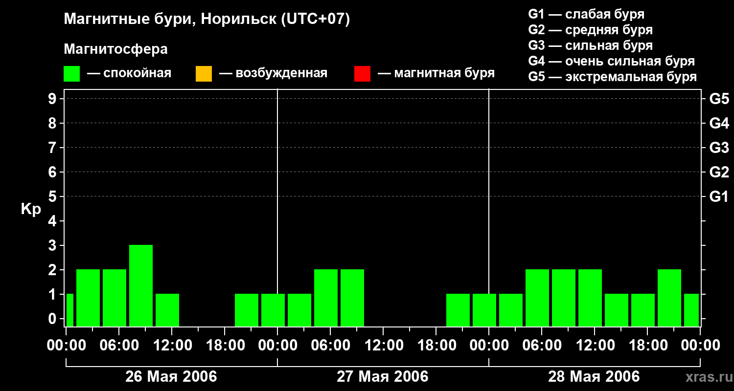The width and height of the screenshot is (734, 391).
Task: Click the orange 'возбужденная' legend swatch
Action: [x=204, y=74]
